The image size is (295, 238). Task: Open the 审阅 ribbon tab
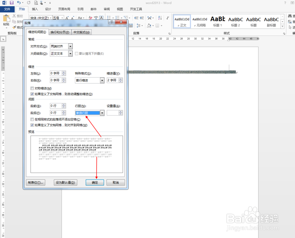point(107,9)
